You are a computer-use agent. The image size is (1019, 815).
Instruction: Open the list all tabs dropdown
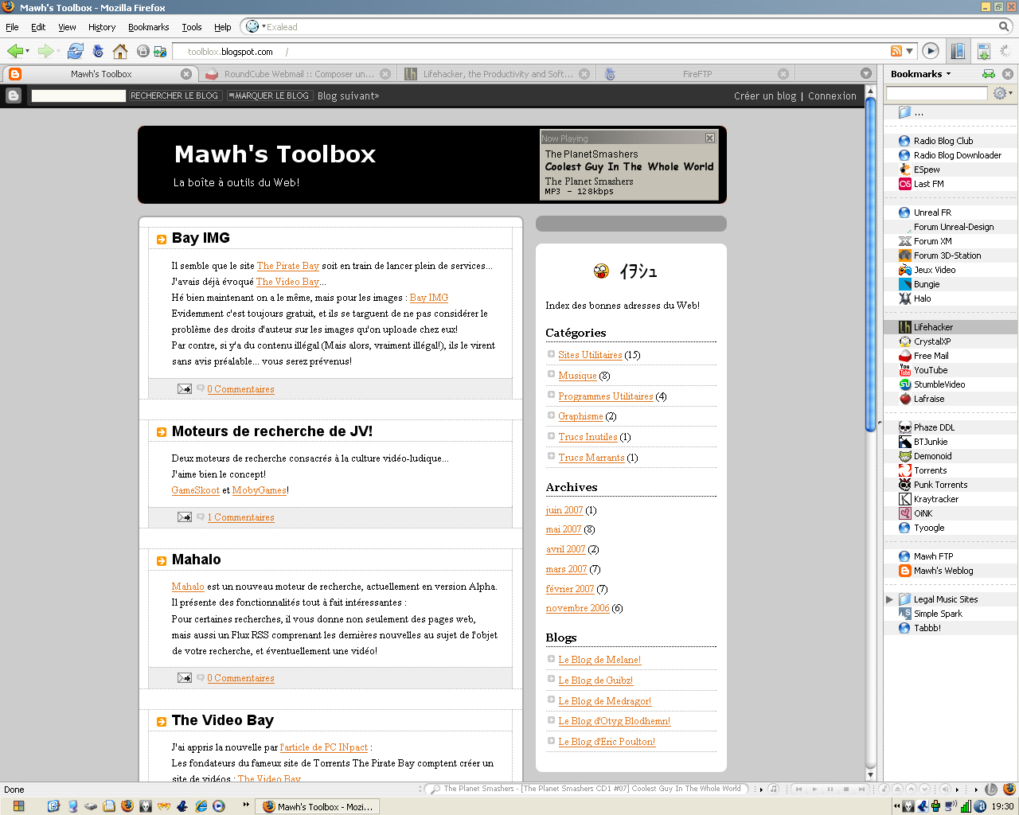tap(866, 74)
